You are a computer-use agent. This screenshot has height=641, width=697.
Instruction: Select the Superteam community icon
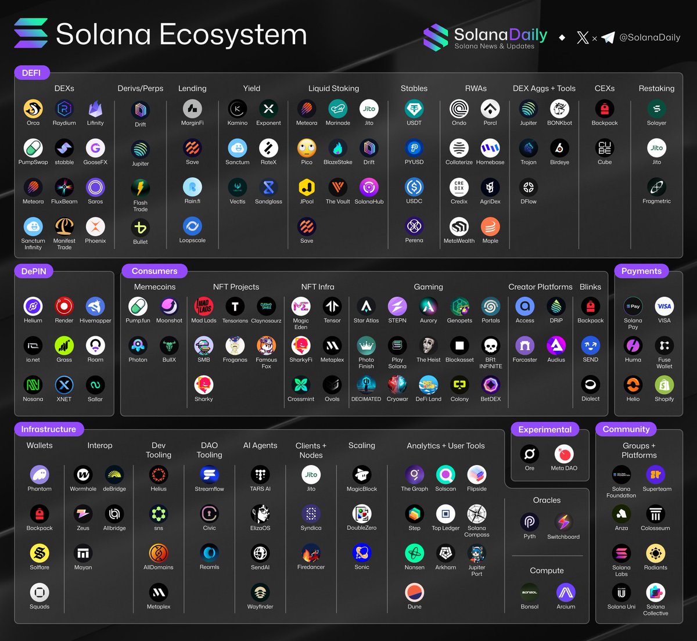coord(655,474)
